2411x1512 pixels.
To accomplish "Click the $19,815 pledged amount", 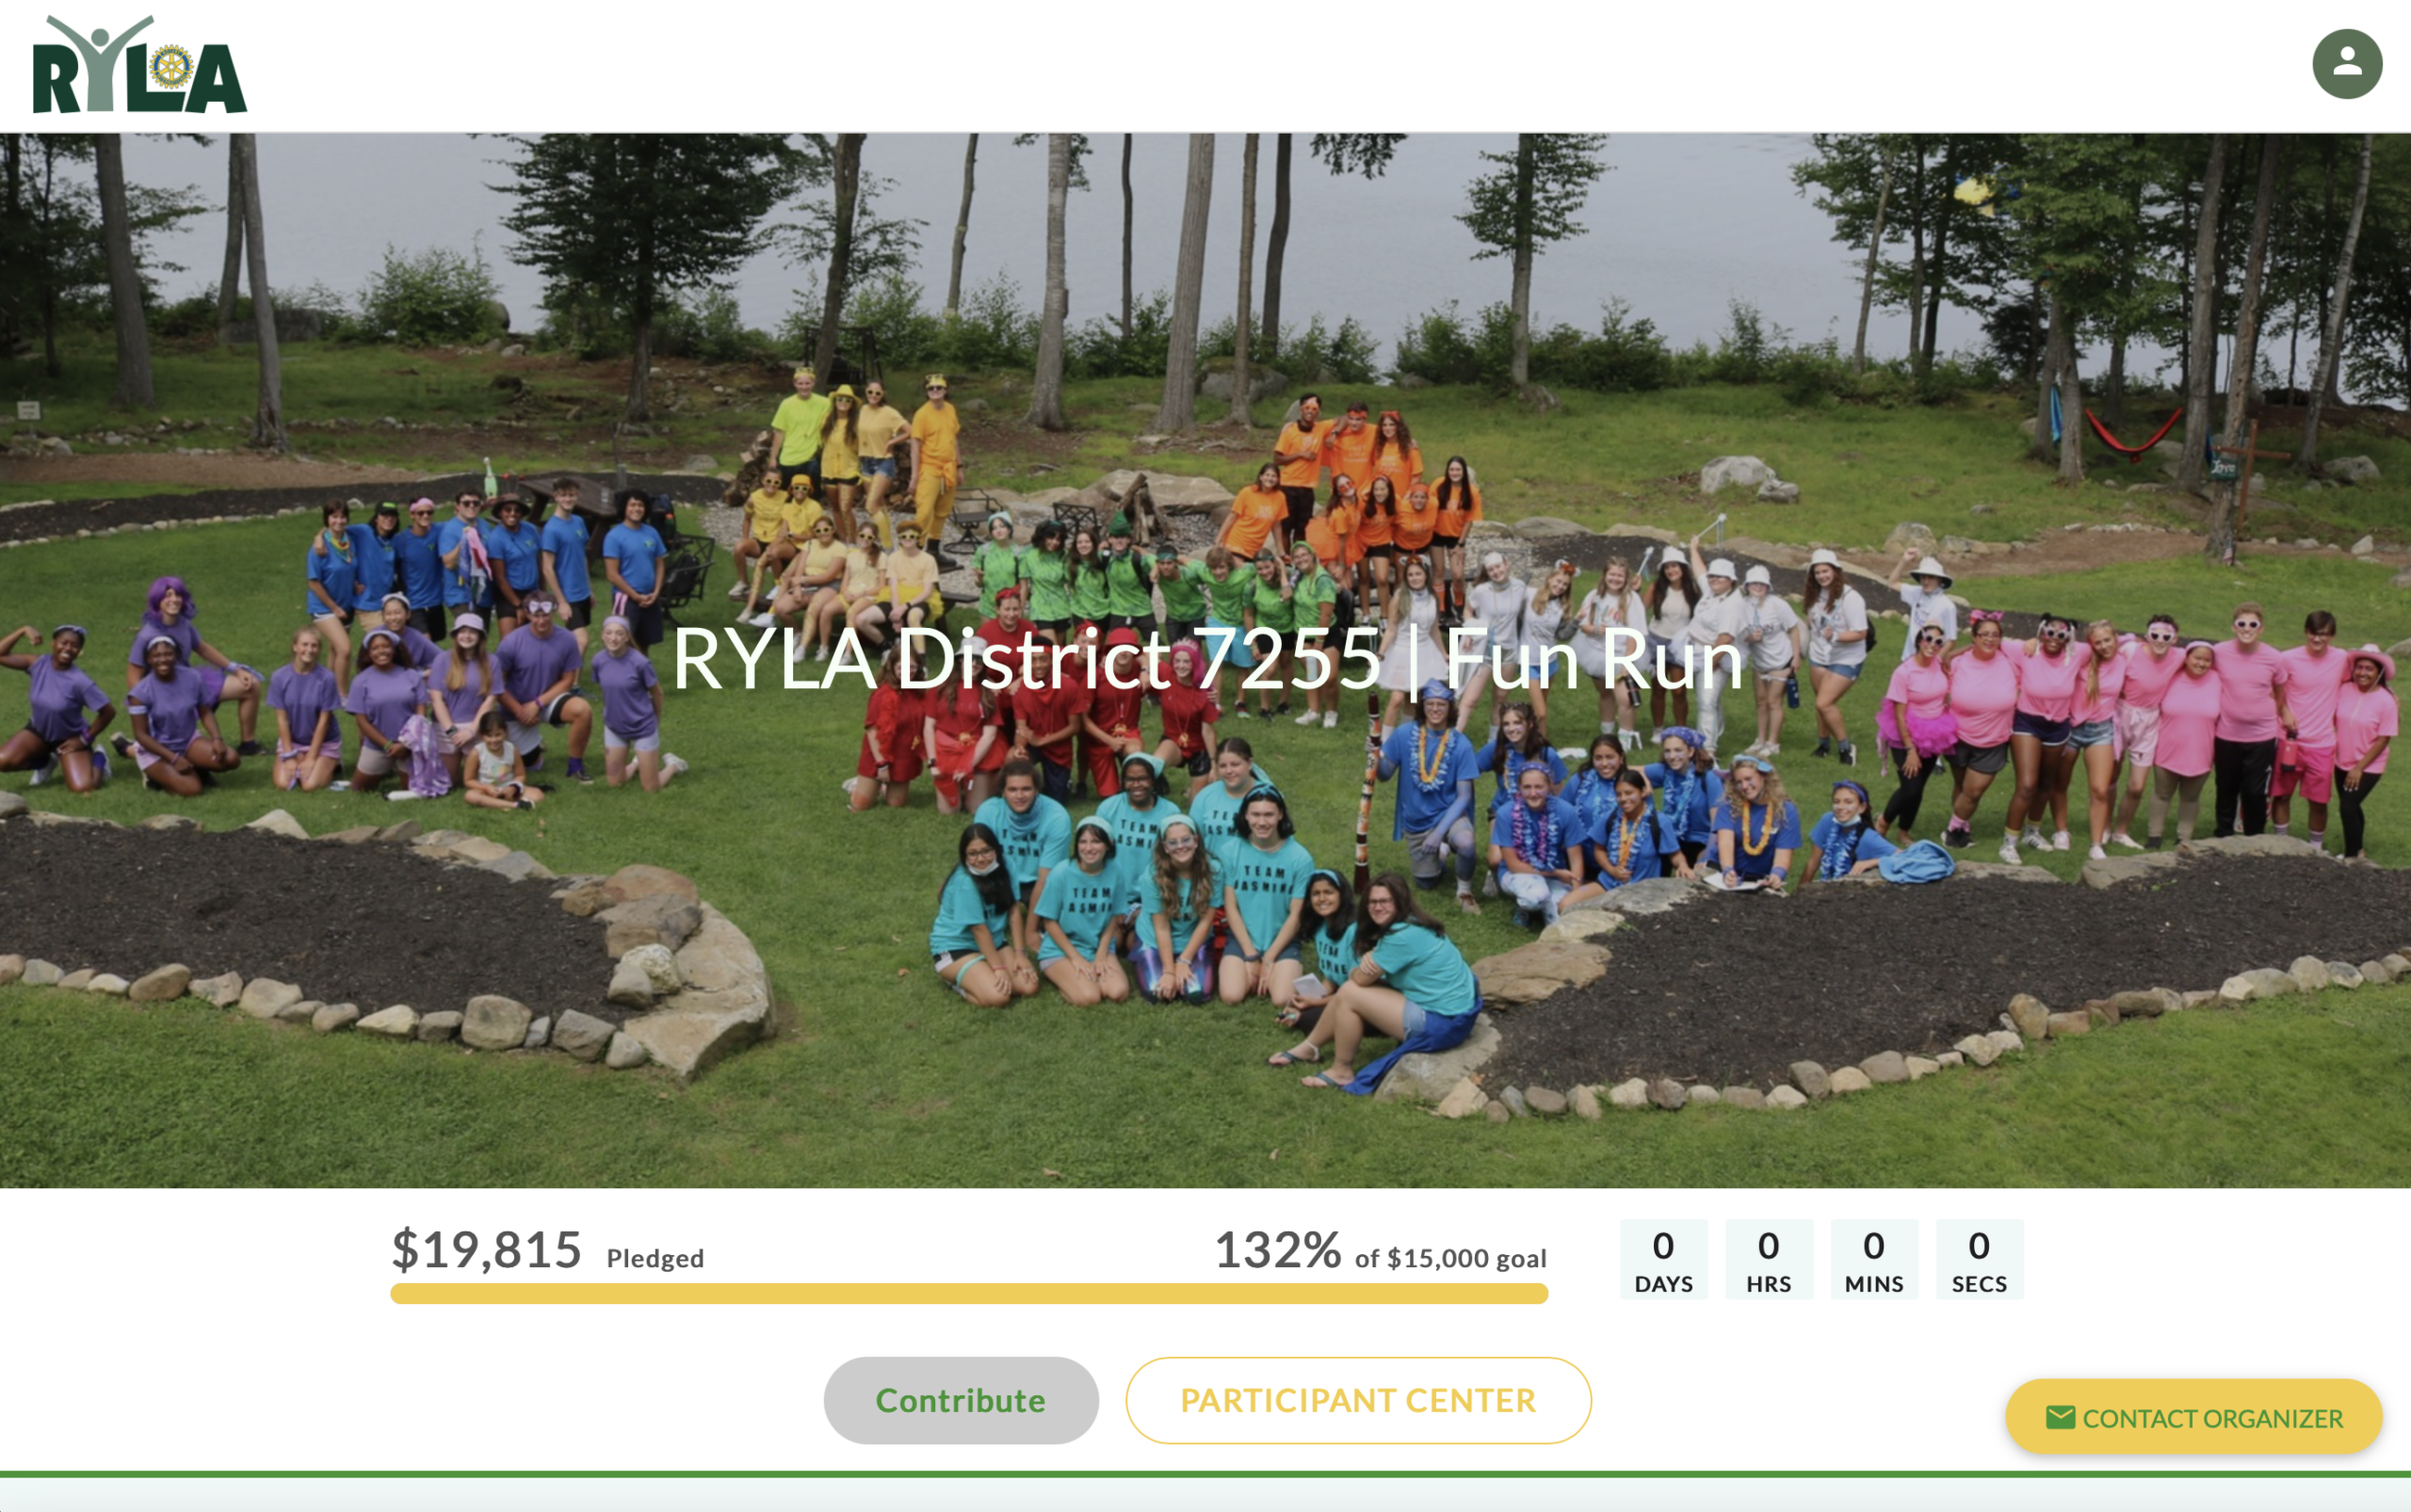I will pyautogui.click(x=486, y=1249).
